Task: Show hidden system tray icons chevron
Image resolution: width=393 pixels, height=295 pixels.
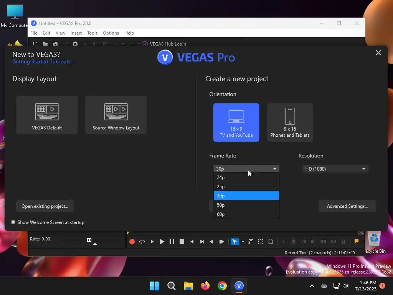Action: [312, 286]
